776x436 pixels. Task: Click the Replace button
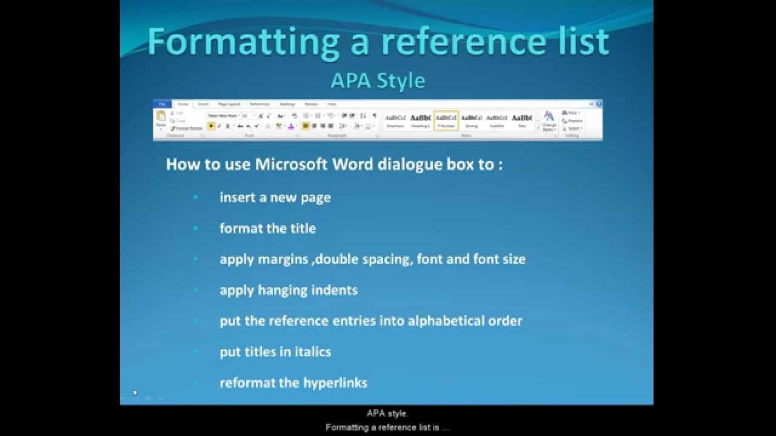573,121
